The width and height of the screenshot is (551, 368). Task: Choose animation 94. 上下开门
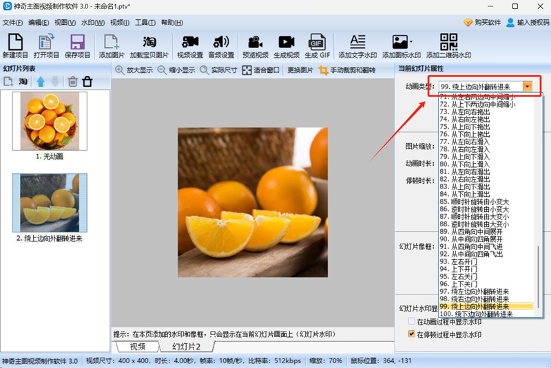[x=458, y=269]
